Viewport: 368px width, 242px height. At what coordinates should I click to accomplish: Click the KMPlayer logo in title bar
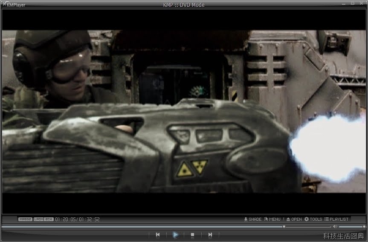13,4
